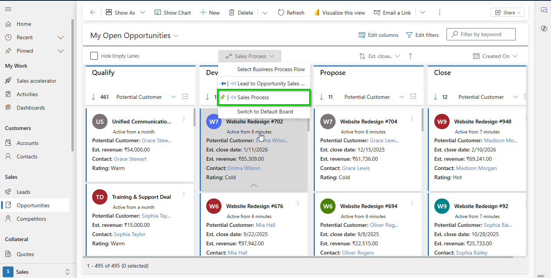The image size is (551, 278).
Task: Collapse the Qualify lane
Action: (185, 97)
